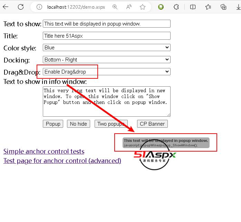Screen dimensions: 241x222
Task: Open the Downloads arrow icon
Action: [238, 7]
